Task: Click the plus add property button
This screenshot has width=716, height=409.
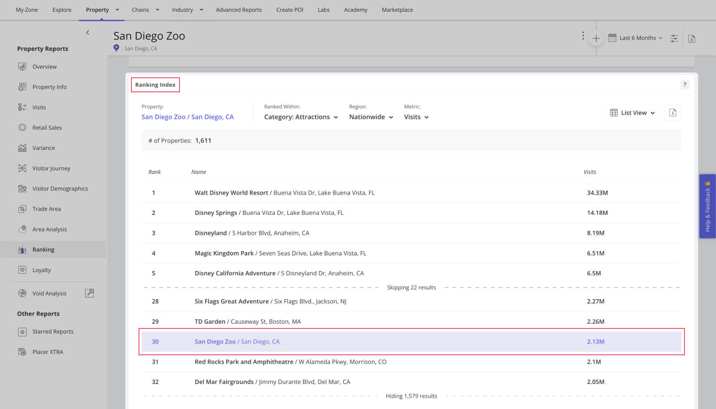Action: coord(596,39)
